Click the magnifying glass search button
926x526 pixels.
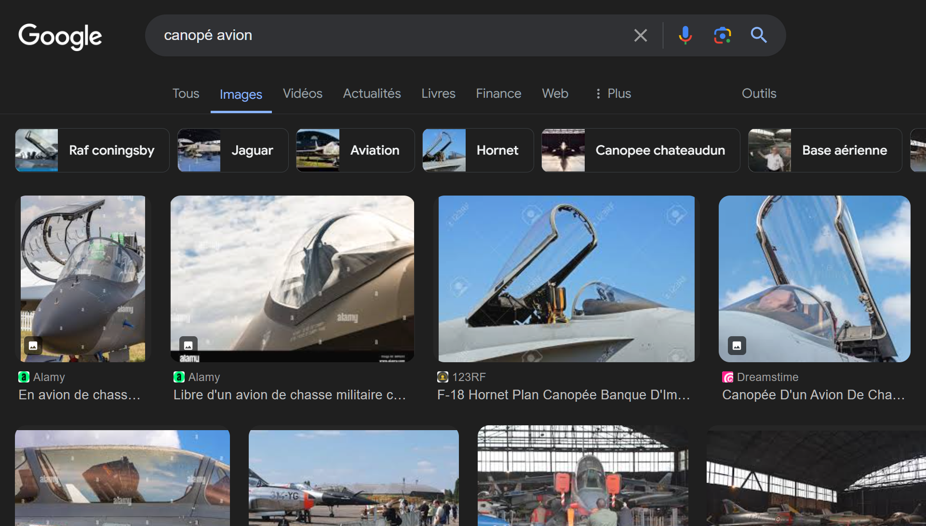coord(758,35)
